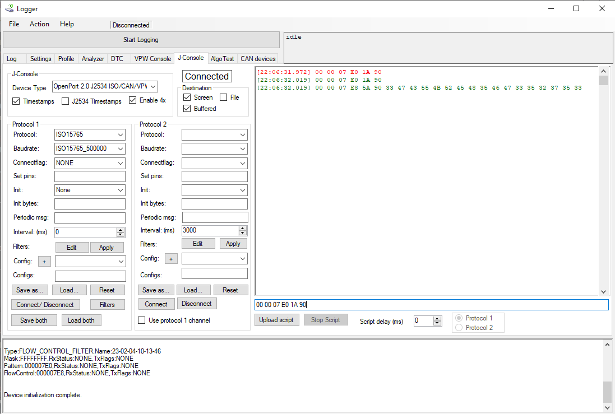The height and width of the screenshot is (414, 615).
Task: Switch to the Profile tab
Action: pos(66,59)
